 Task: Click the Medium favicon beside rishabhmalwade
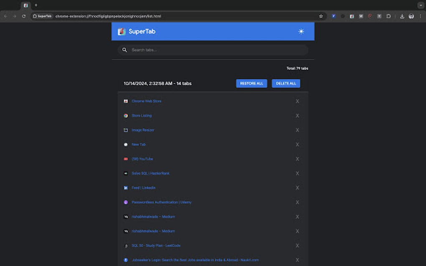pos(126,216)
